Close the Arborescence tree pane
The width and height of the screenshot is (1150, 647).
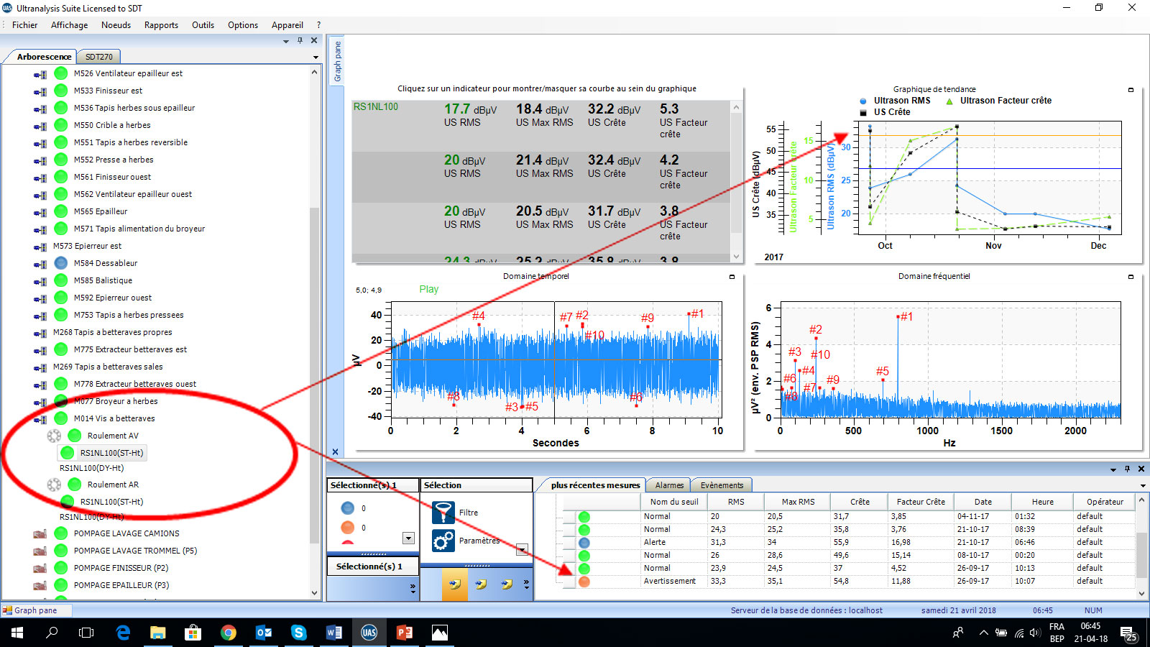tap(314, 40)
